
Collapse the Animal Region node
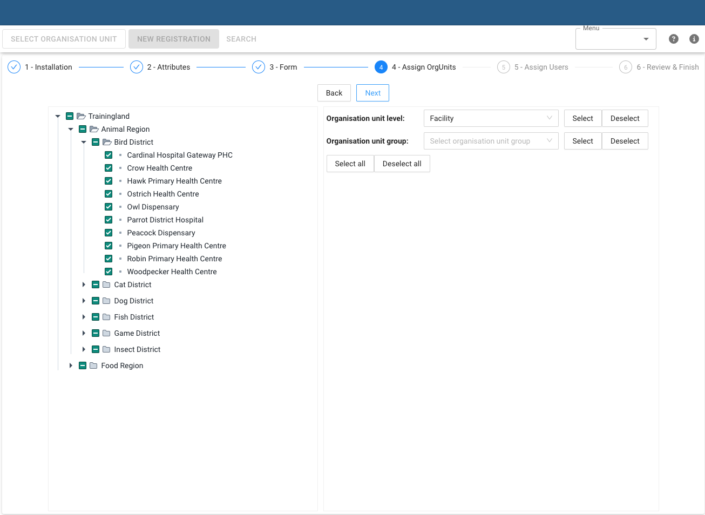(x=71, y=129)
